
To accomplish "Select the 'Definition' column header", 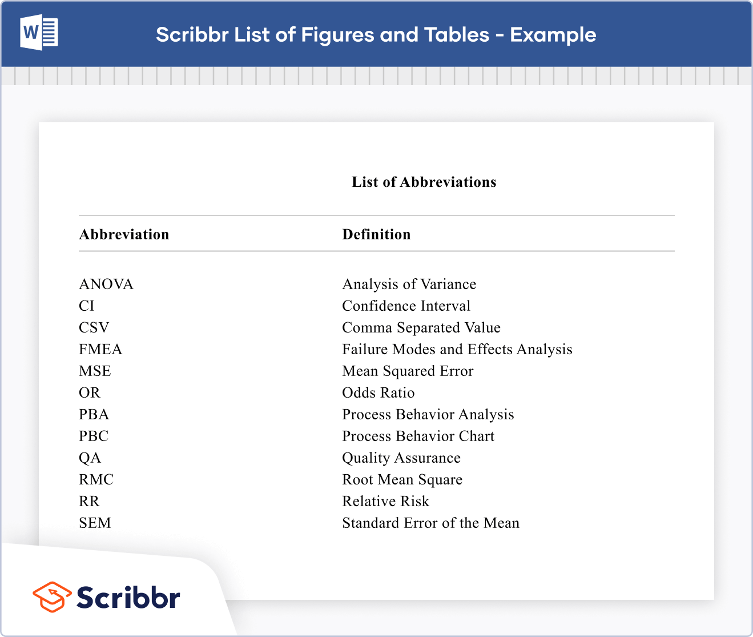I will [376, 234].
